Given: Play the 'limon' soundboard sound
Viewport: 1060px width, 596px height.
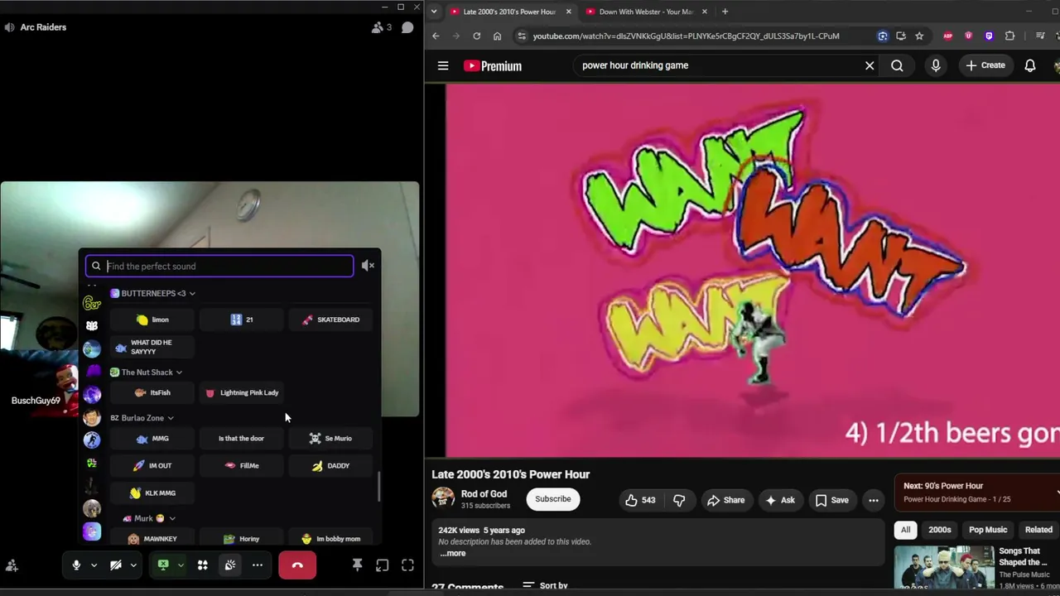Looking at the screenshot, I should [x=153, y=320].
